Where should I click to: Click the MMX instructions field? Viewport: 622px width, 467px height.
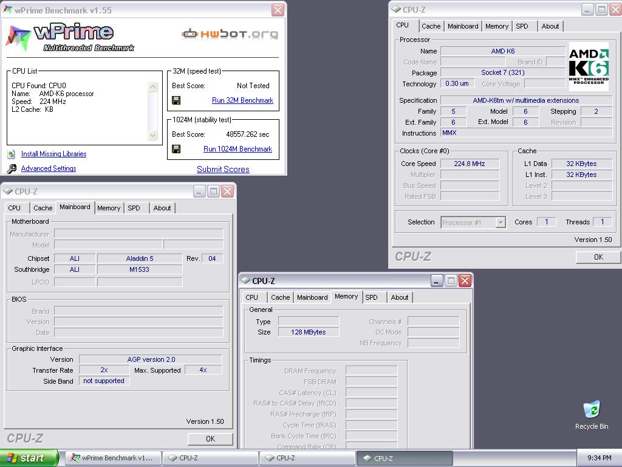pos(527,133)
